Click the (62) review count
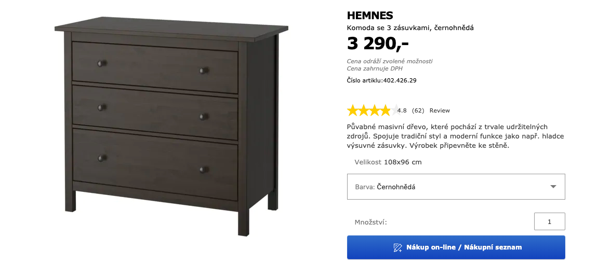This screenshot has width=597, height=266. coord(418,110)
